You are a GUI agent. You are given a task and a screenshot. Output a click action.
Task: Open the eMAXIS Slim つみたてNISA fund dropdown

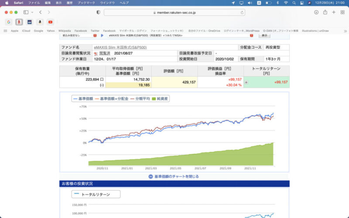pos(181,36)
